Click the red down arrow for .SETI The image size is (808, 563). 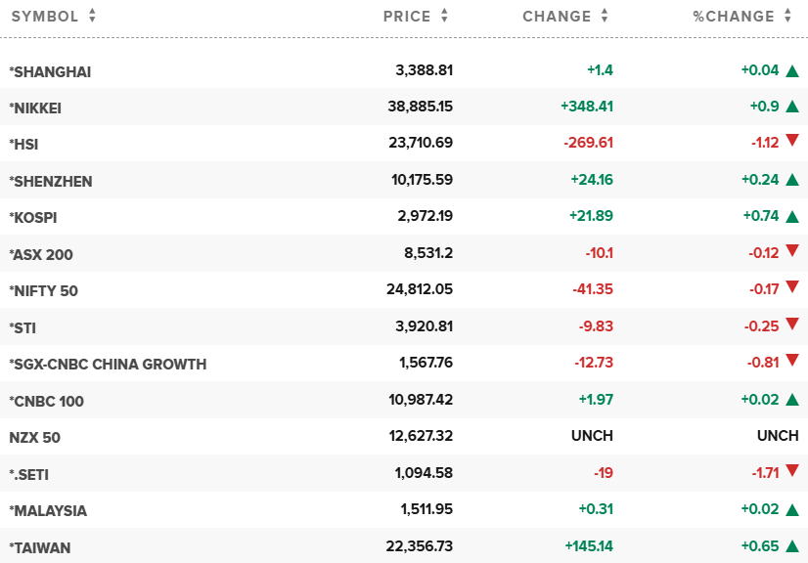[x=792, y=473]
